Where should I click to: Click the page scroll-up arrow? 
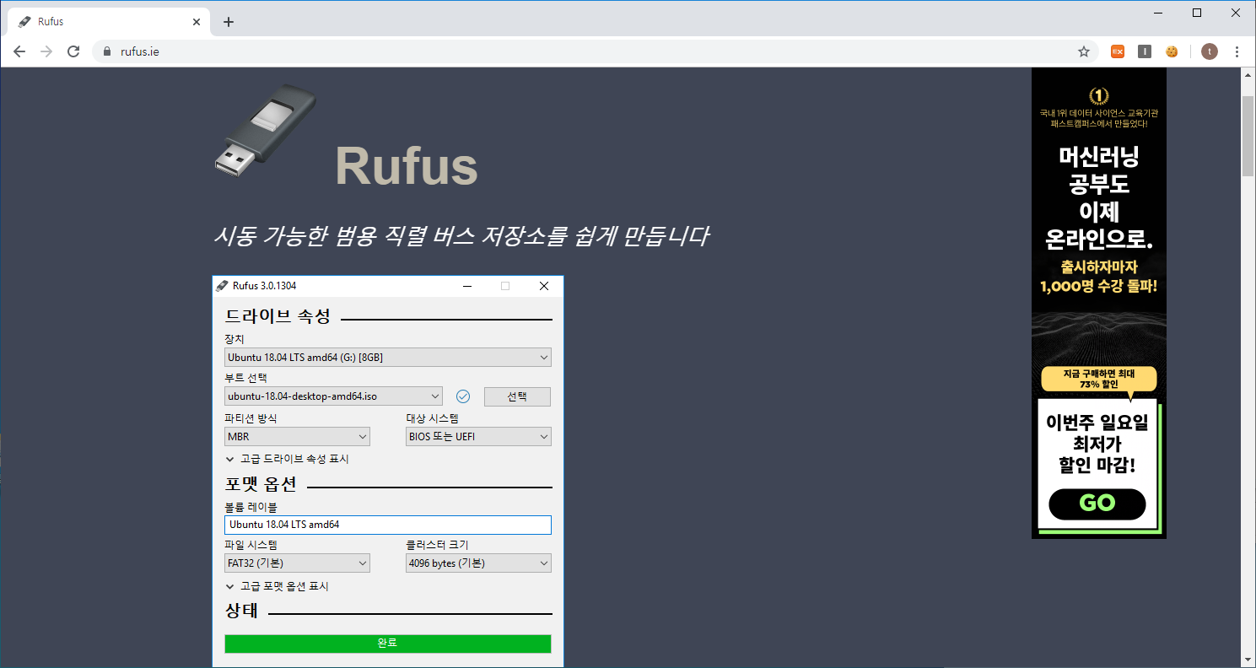pos(1248,75)
